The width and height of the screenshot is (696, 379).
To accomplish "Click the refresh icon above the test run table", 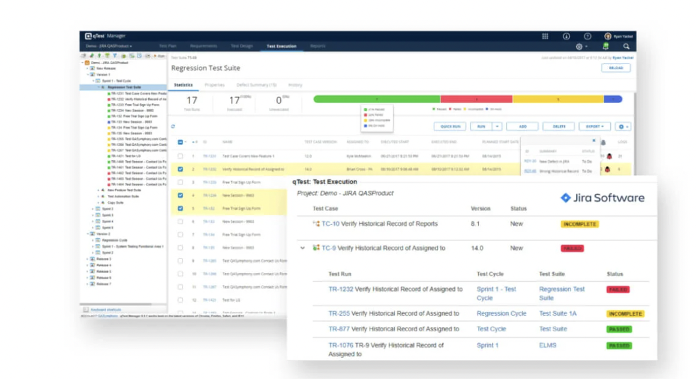I will (x=173, y=127).
